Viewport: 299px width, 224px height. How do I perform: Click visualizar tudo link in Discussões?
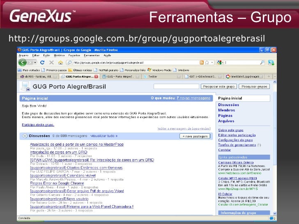[104, 136]
